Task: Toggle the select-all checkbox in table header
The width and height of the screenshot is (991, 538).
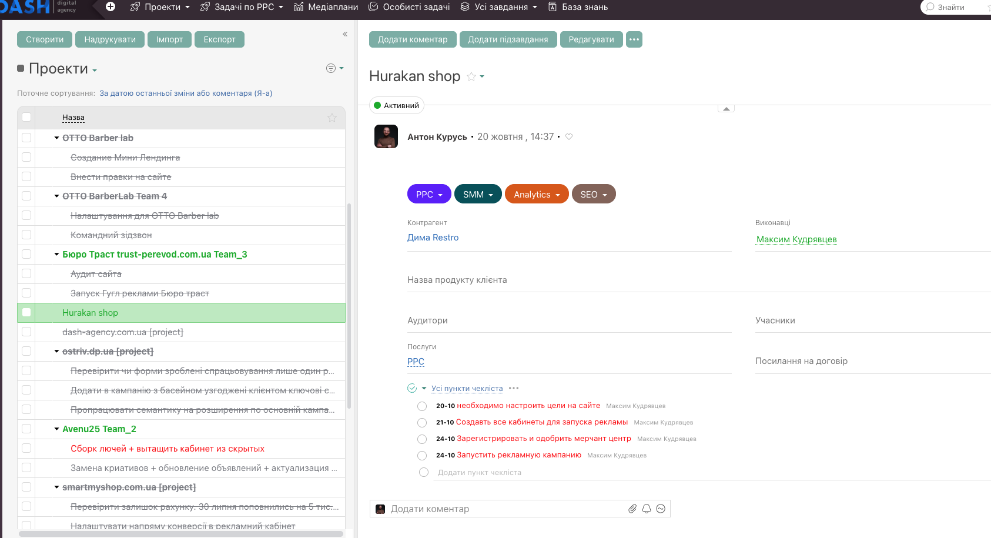Action: click(26, 117)
